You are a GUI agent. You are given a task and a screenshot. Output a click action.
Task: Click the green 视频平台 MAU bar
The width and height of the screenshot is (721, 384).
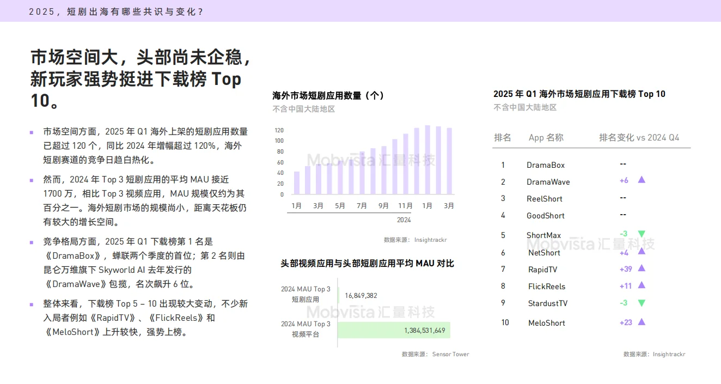pos(393,330)
